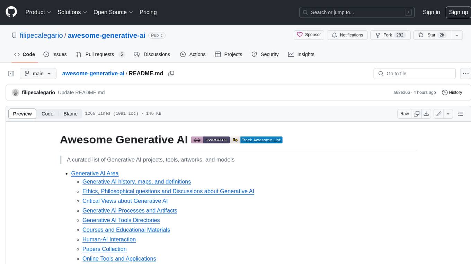
Task: Open Critical Views about Generative AI
Action: [x=125, y=201]
